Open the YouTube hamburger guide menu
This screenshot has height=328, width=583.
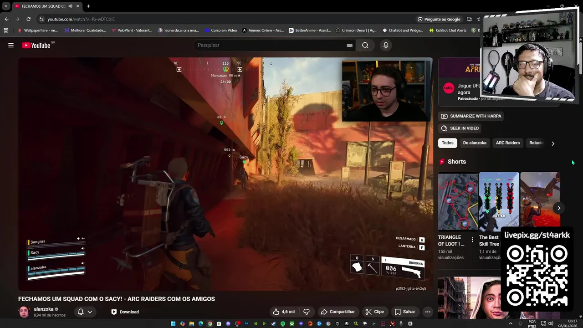coord(11,45)
